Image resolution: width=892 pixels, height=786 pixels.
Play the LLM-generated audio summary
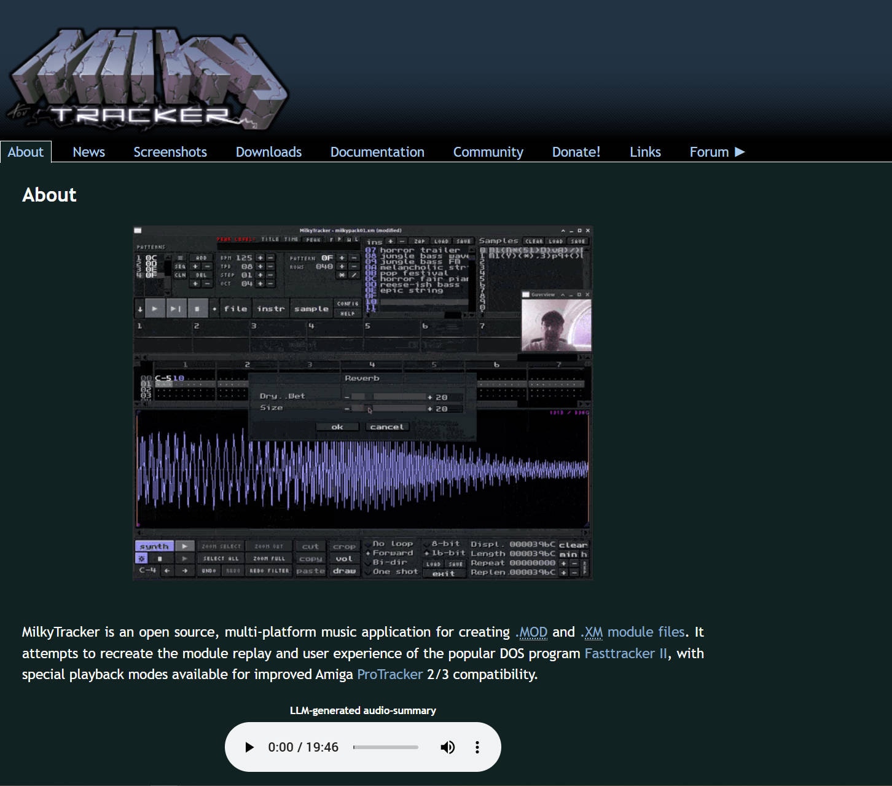pos(249,747)
